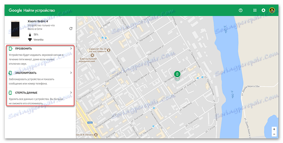Expand the ЗАБЛОКИРОВАТЬ option chevron

[x=71, y=73]
